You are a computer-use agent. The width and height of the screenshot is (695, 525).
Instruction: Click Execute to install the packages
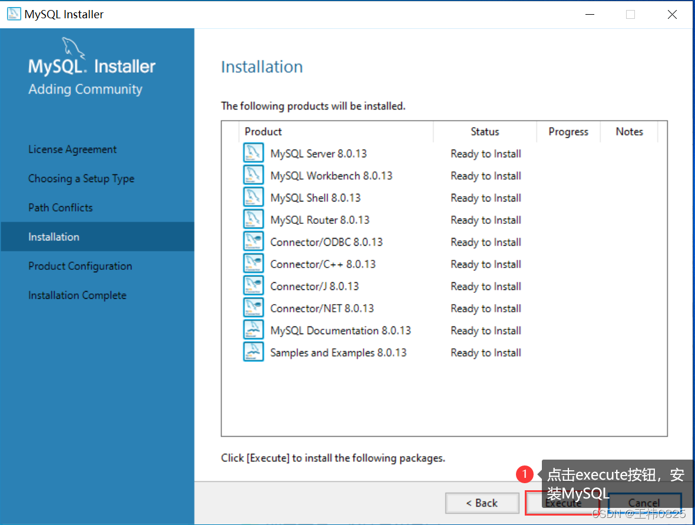tap(562, 503)
